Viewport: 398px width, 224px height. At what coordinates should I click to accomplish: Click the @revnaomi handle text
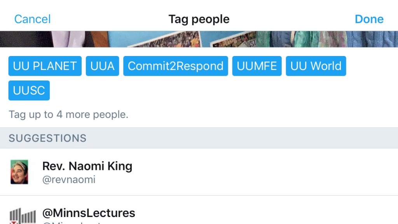click(x=69, y=180)
